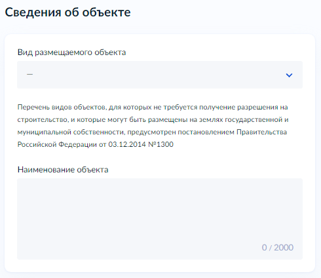Screen dimensions: 321x278
Task: Click 'строительство' in the helper paragraph
Action: point(43,120)
